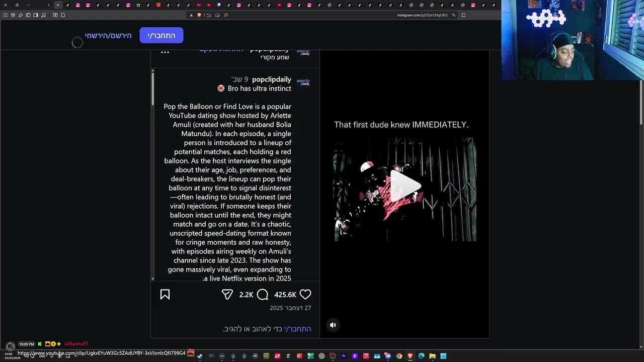This screenshot has width=644, height=362.
Task: Click the popclipdaily avatar beside the caption
Action: pyautogui.click(x=303, y=82)
